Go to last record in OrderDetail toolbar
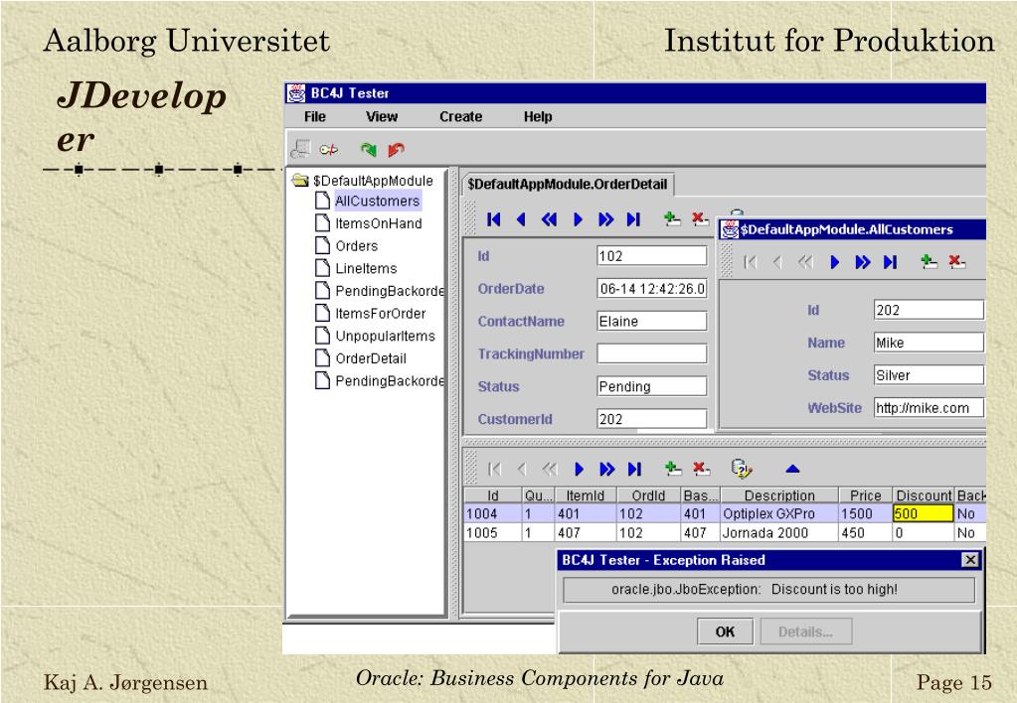This screenshot has height=703, width=1017. 633,219
